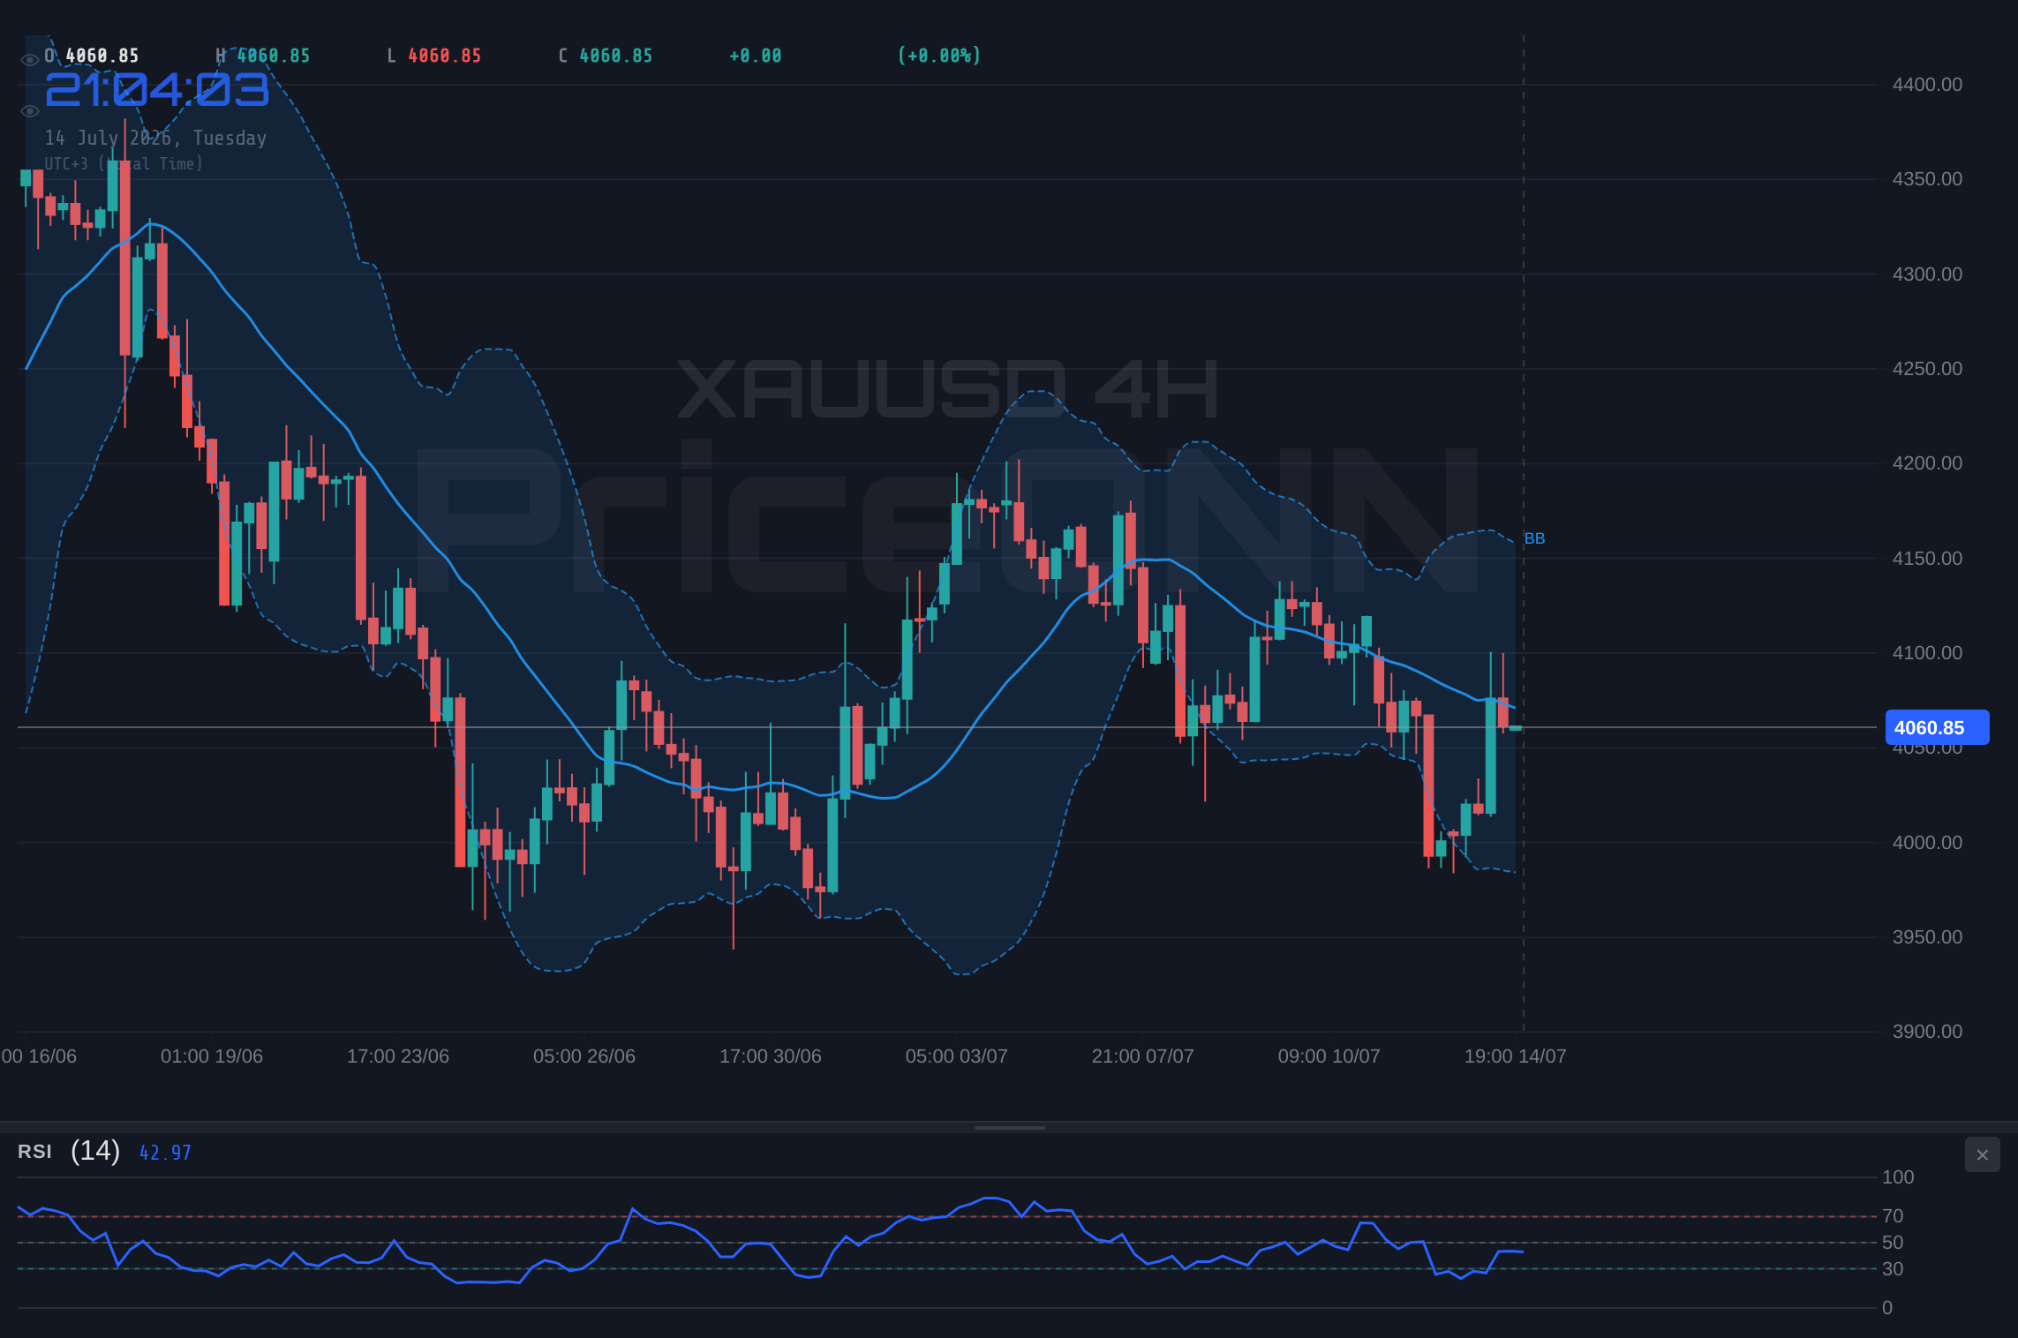Click the 09:00 10/07 time label
The image size is (2018, 1338).
click(x=1329, y=1056)
